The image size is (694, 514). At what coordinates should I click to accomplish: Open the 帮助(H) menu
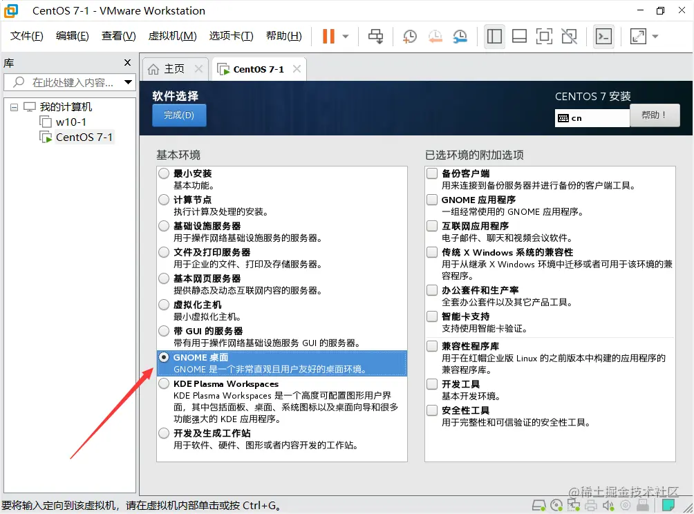(283, 36)
